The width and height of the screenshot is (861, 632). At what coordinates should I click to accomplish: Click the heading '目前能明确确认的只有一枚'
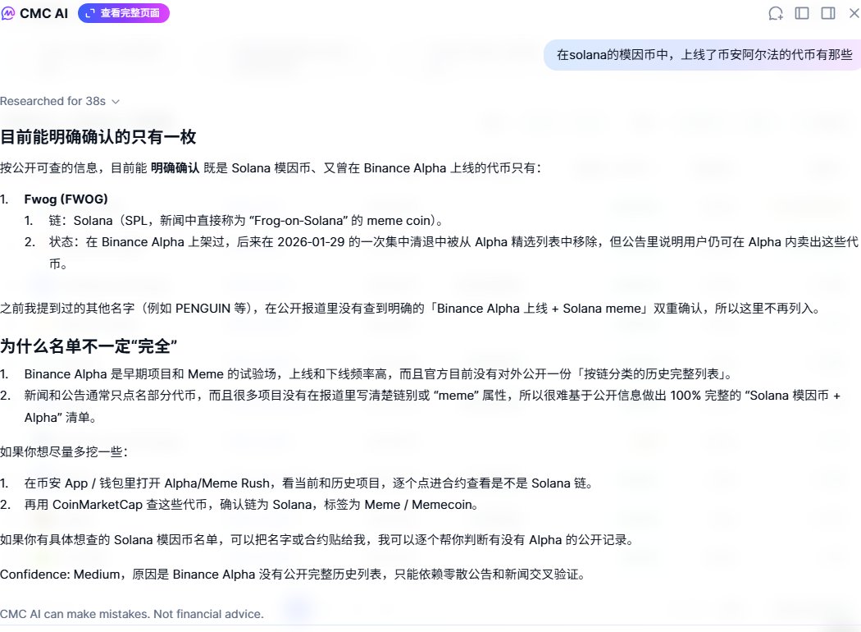tap(98, 137)
